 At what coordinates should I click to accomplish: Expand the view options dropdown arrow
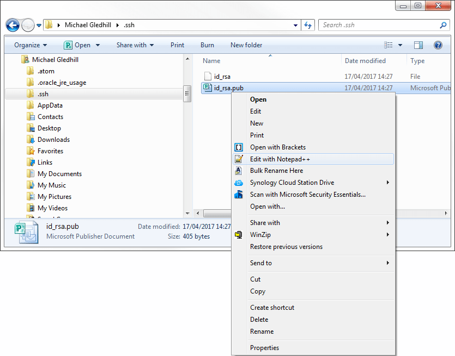coord(400,45)
